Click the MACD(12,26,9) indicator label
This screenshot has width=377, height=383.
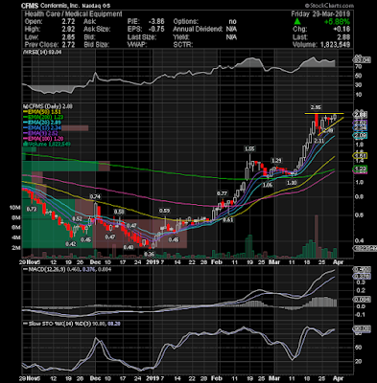(43, 269)
